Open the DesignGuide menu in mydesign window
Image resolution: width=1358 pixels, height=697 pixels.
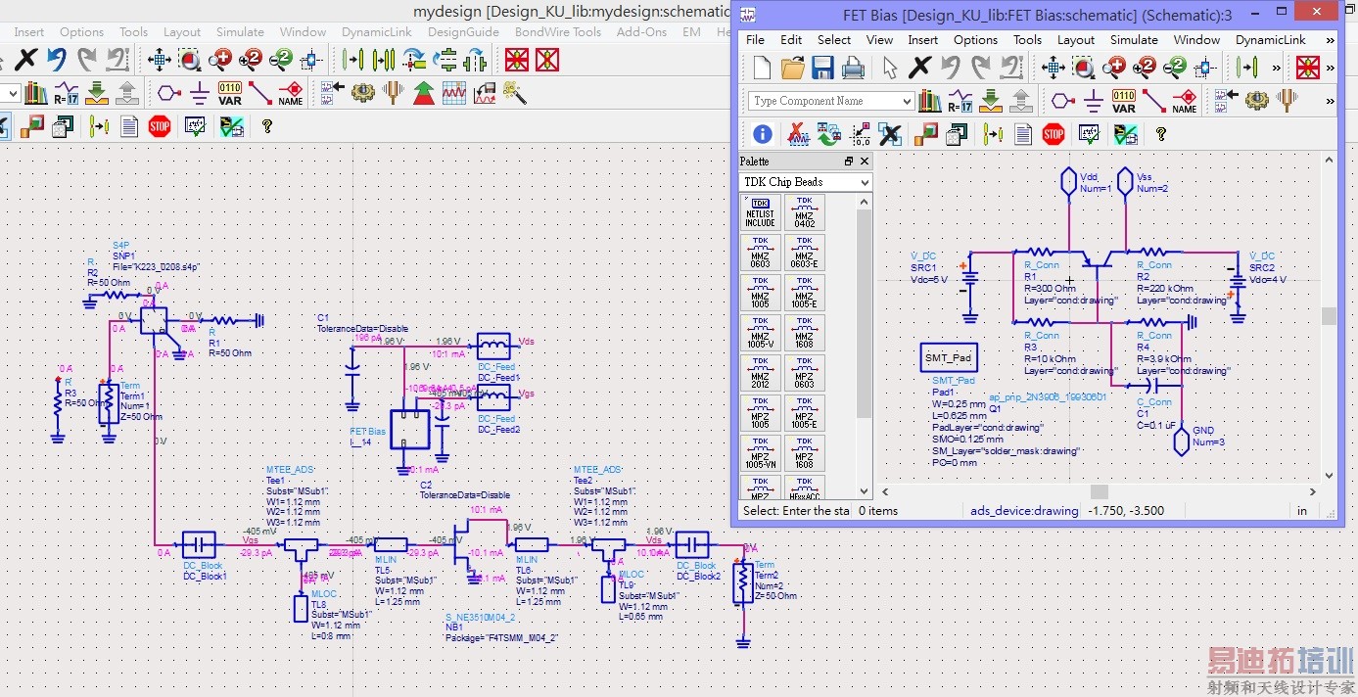[463, 32]
